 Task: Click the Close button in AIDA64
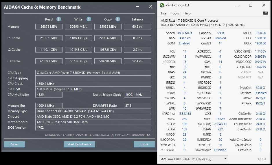tap(144, 144)
